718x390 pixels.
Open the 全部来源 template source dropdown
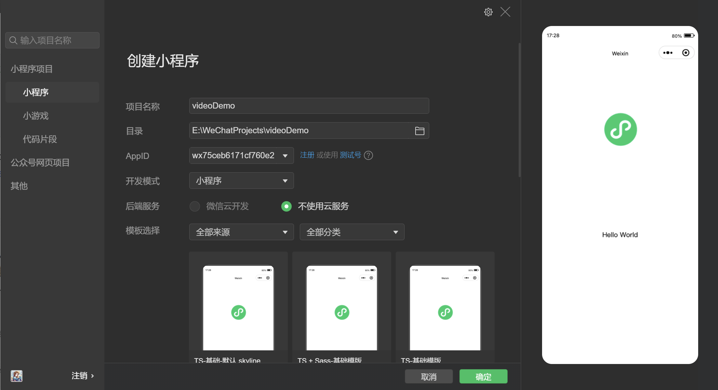[241, 232]
